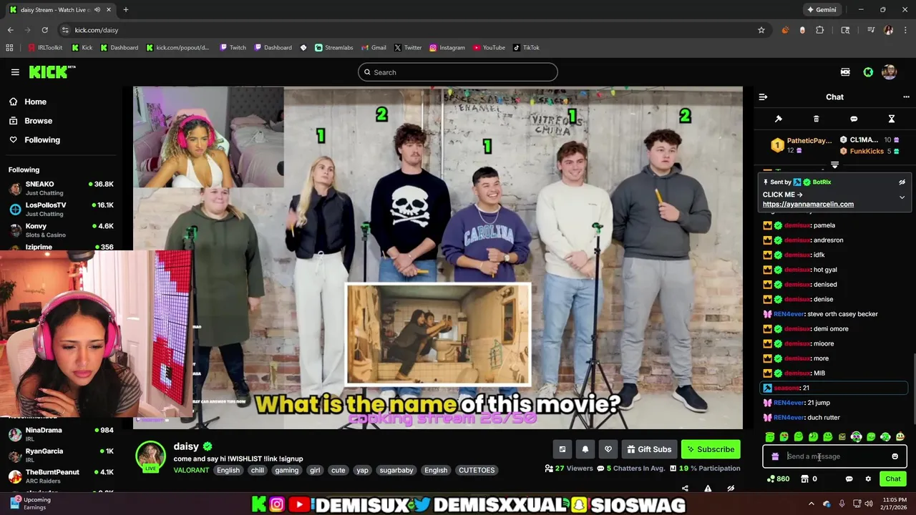The width and height of the screenshot is (916, 515).
Task: Click the theater mode button below video
Action: [562, 449]
